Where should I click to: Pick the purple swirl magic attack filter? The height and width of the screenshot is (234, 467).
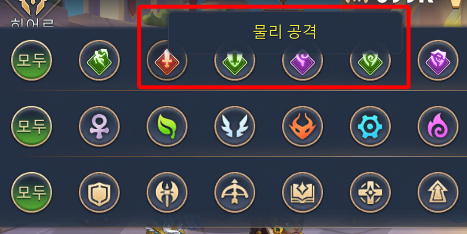coord(302,60)
